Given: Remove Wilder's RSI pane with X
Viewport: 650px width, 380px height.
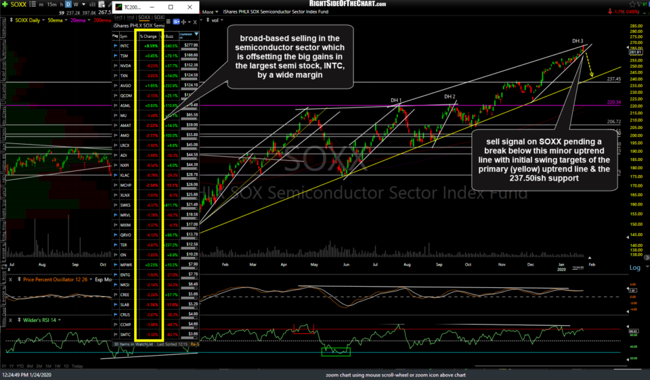Looking at the screenshot, I should [x=10, y=320].
